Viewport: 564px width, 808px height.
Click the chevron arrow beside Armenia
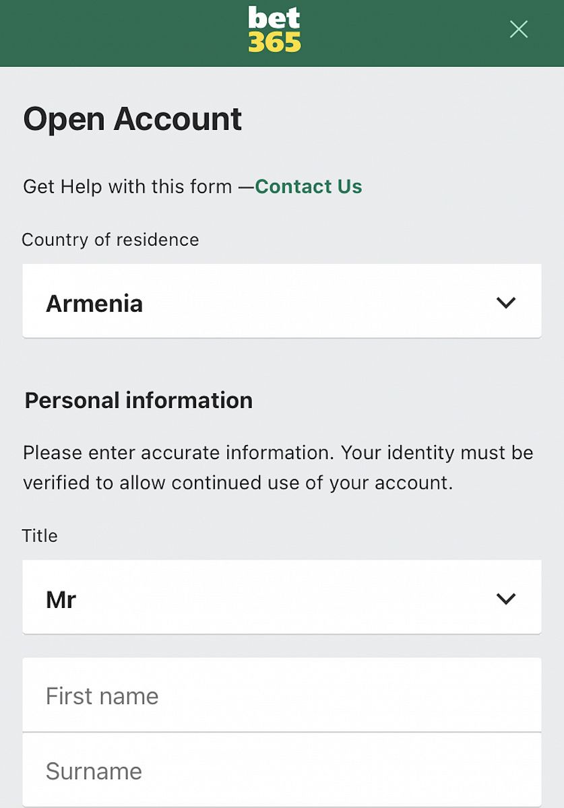click(505, 303)
